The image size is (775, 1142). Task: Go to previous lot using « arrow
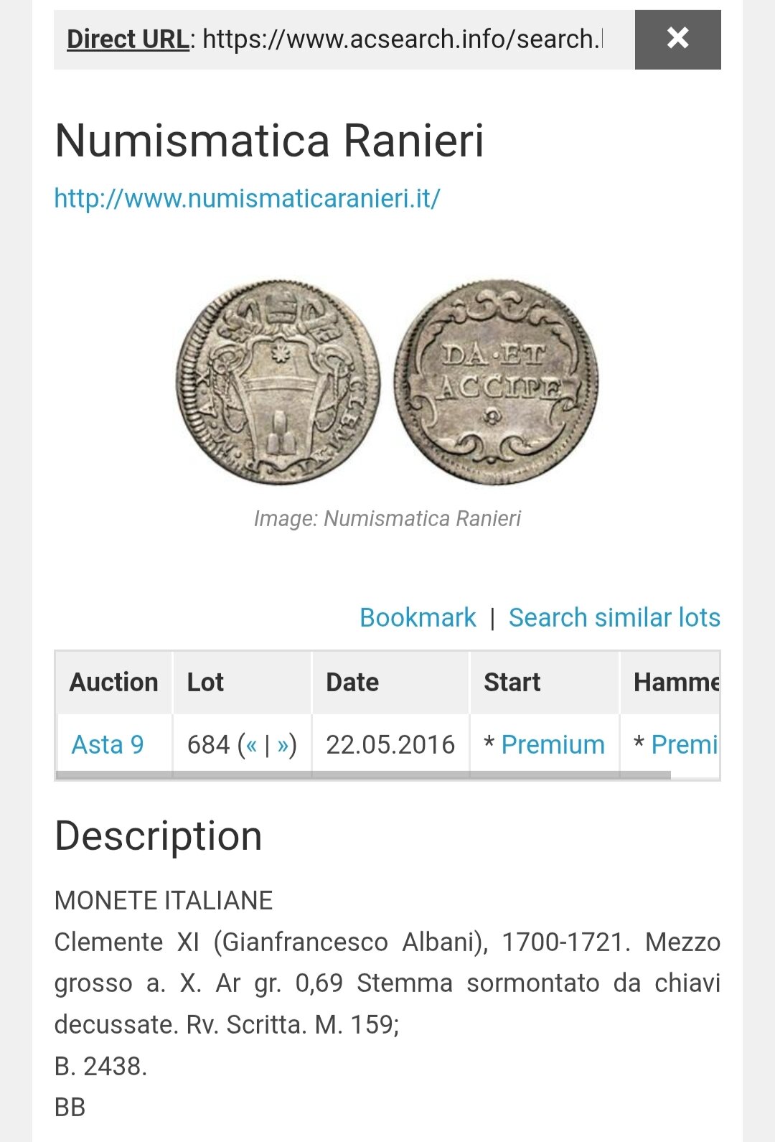[251, 745]
